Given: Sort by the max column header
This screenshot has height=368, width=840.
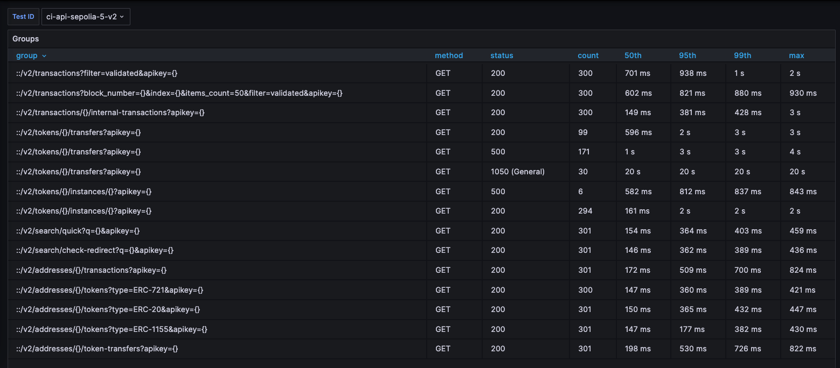Looking at the screenshot, I should pyautogui.click(x=796, y=55).
